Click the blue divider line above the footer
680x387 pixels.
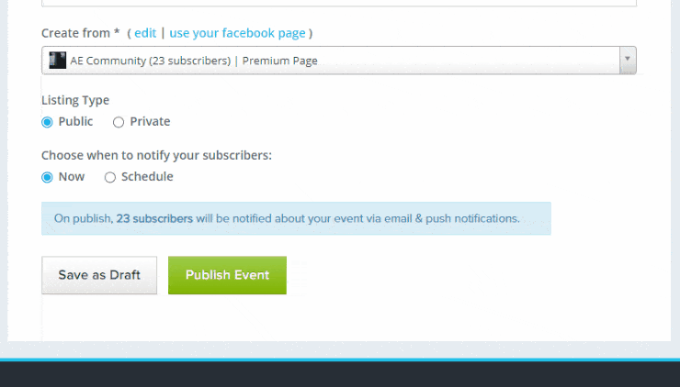[340, 359]
